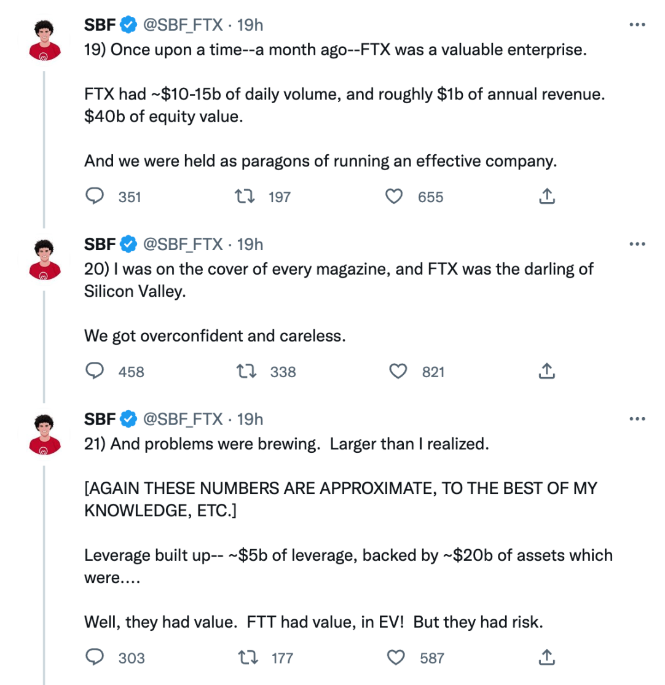Open @SBF_FTX handle on tweet 19

tap(183, 25)
